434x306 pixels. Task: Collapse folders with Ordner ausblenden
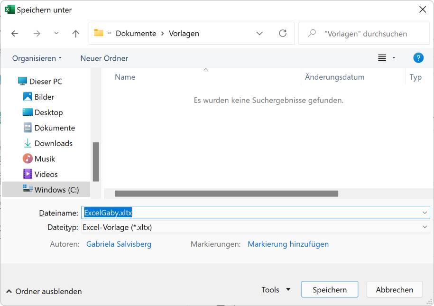click(44, 291)
